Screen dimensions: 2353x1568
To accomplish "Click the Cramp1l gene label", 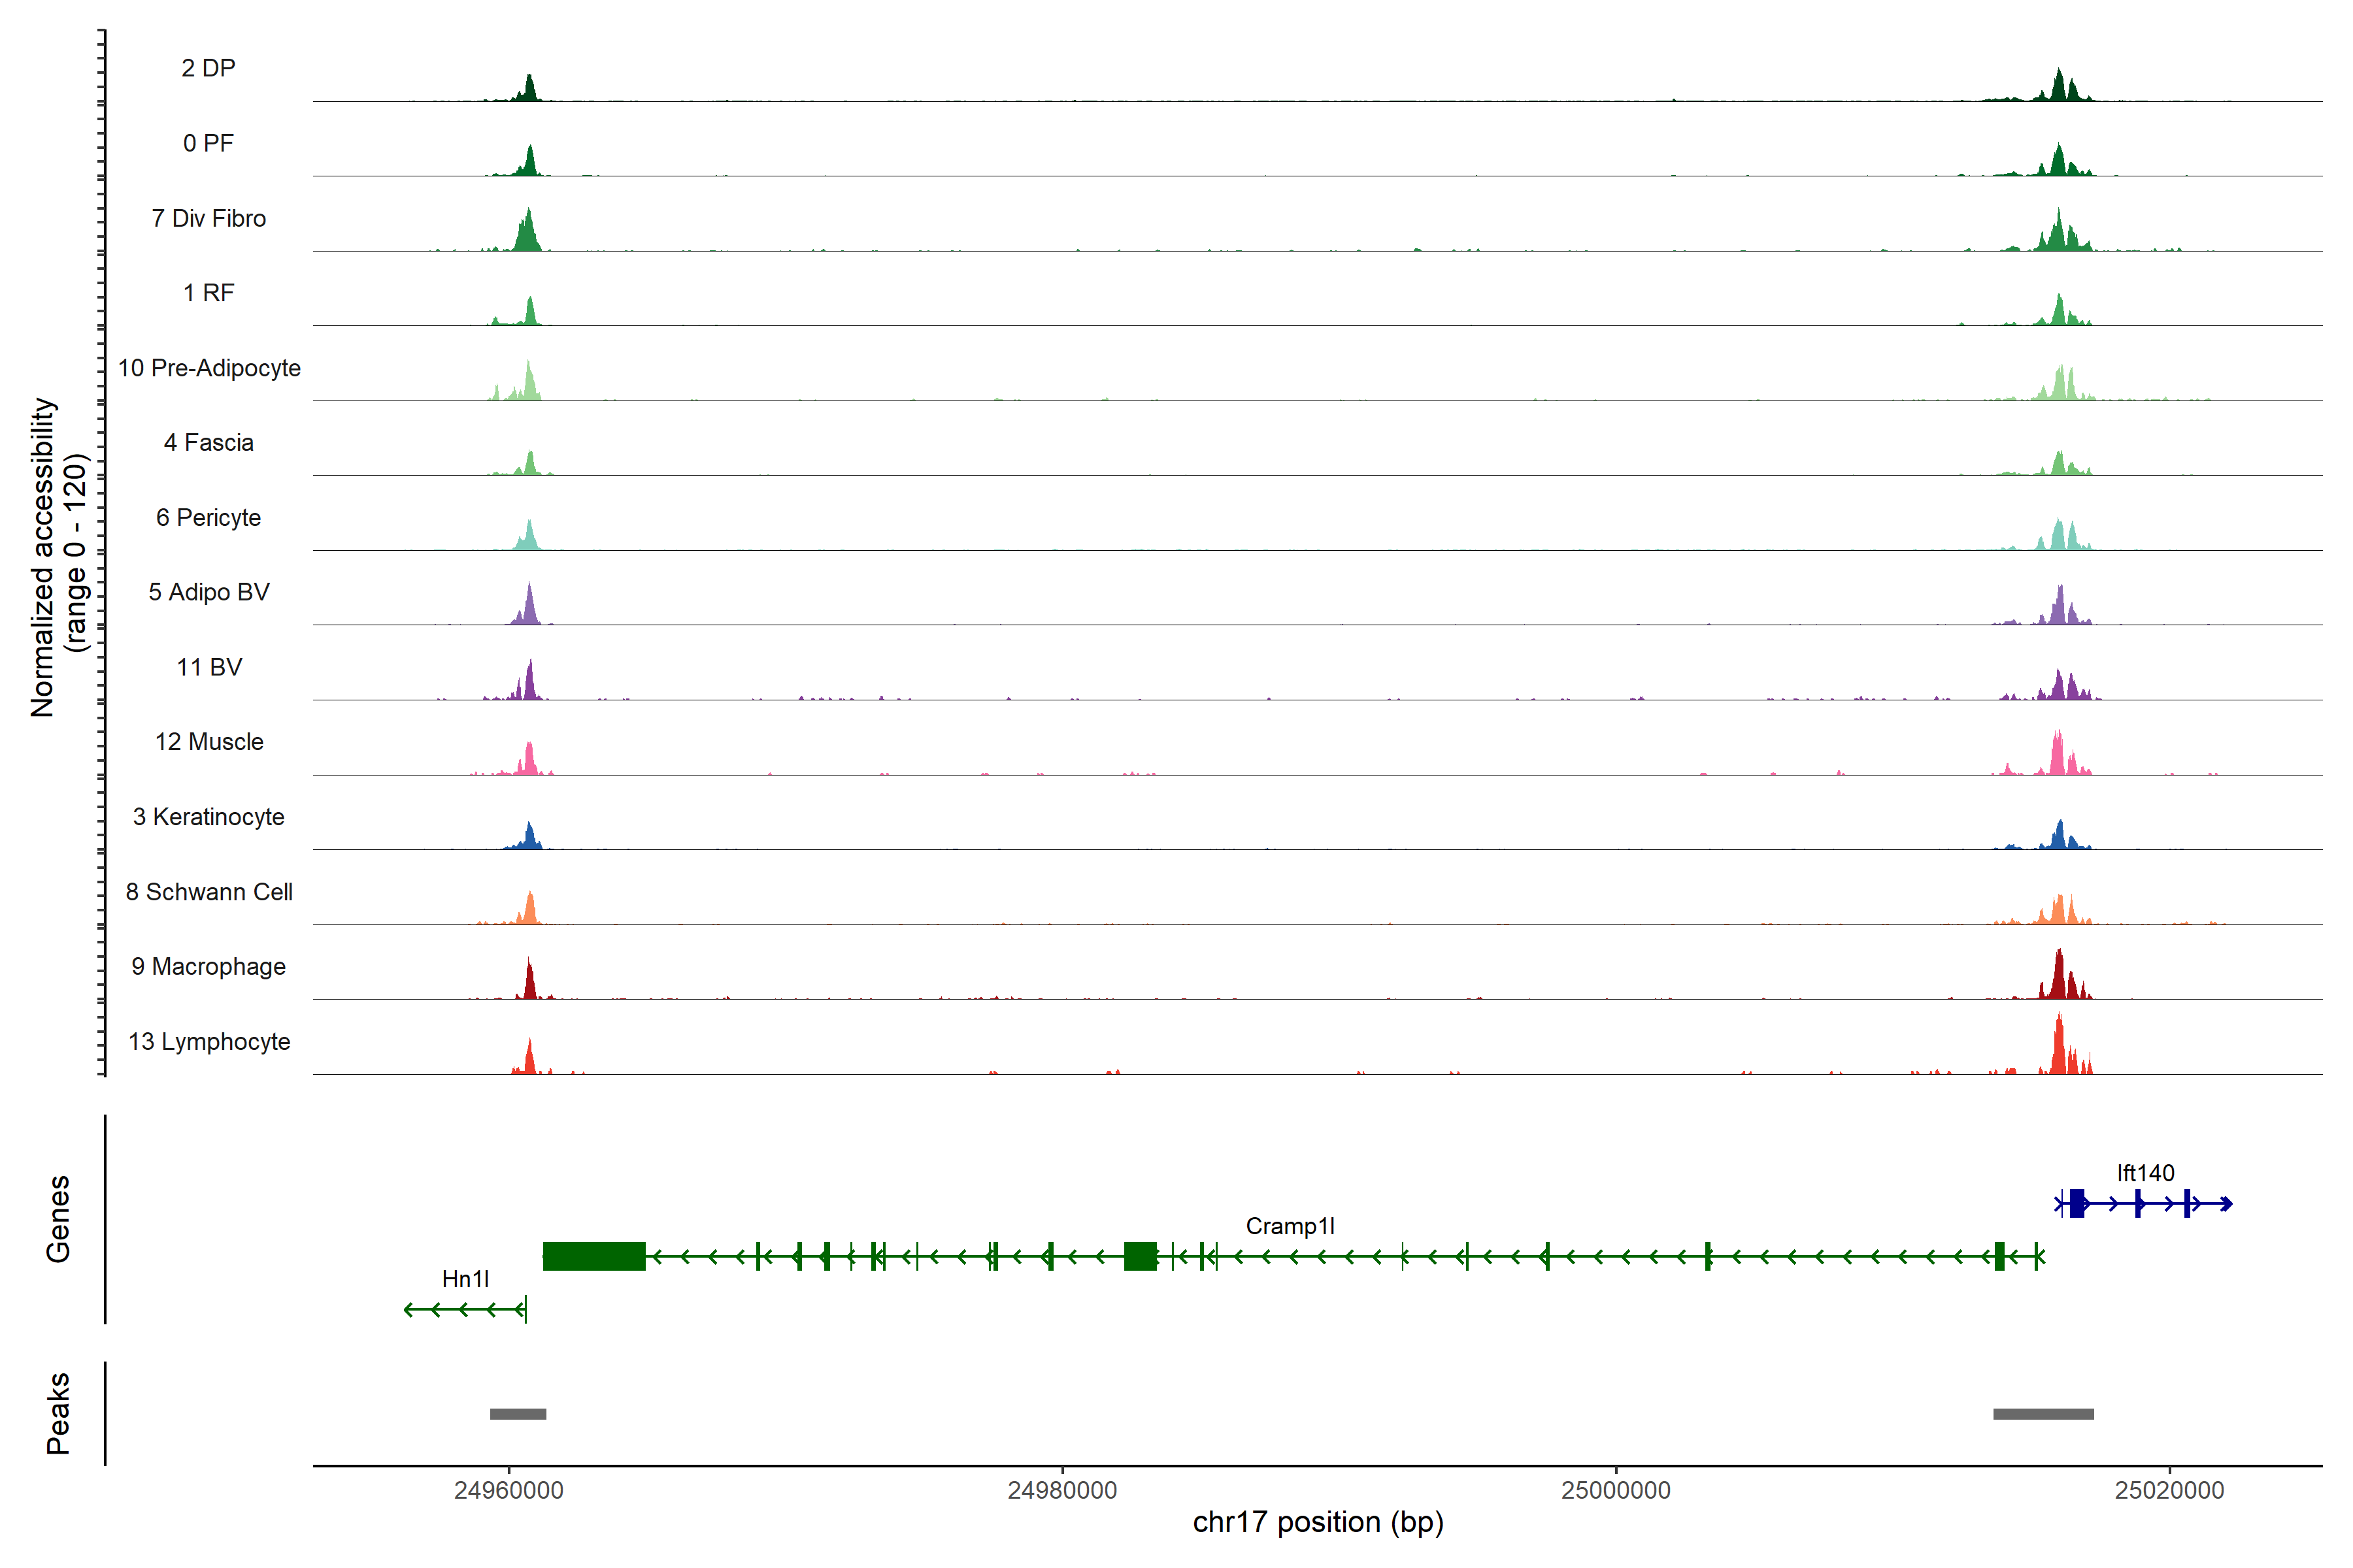I will pos(1290,1226).
